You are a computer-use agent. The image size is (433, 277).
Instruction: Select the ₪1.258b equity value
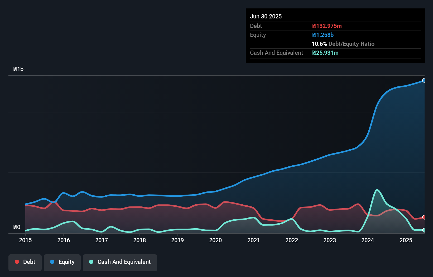(x=323, y=35)
